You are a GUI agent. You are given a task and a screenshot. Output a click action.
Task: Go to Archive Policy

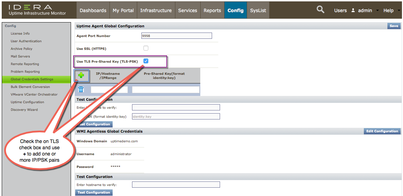21,48
